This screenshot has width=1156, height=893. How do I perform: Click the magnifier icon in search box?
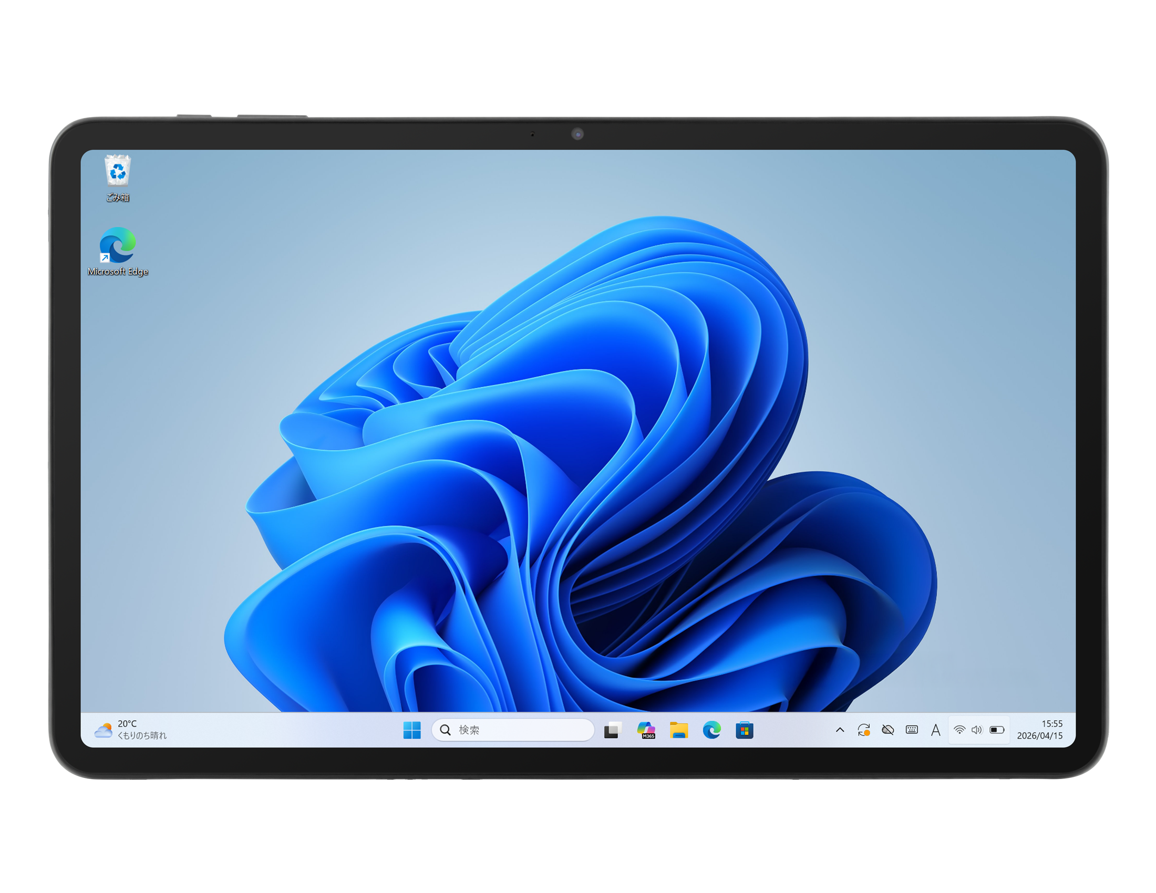coord(445,730)
